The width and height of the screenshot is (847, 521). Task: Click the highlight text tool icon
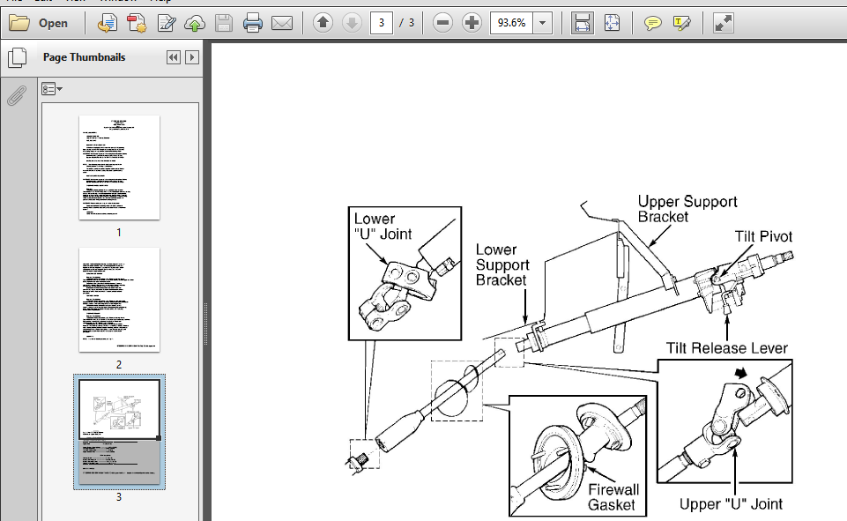[682, 23]
